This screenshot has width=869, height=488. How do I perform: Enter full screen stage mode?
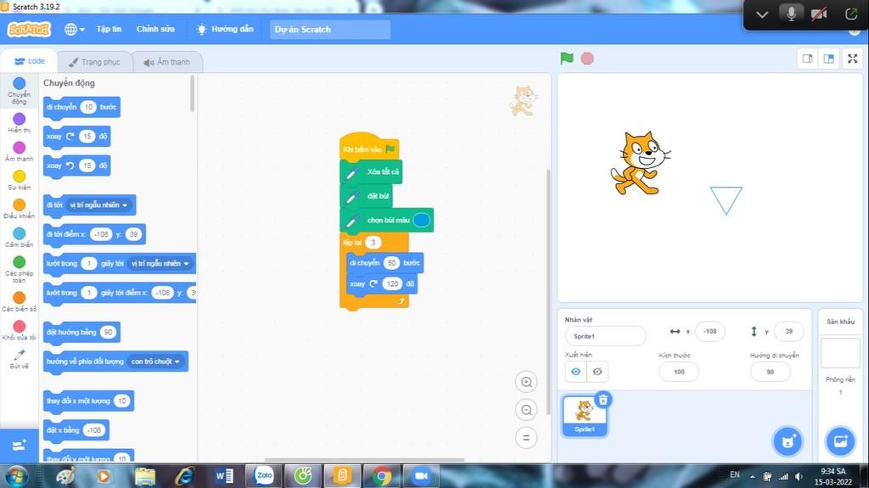pyautogui.click(x=853, y=59)
